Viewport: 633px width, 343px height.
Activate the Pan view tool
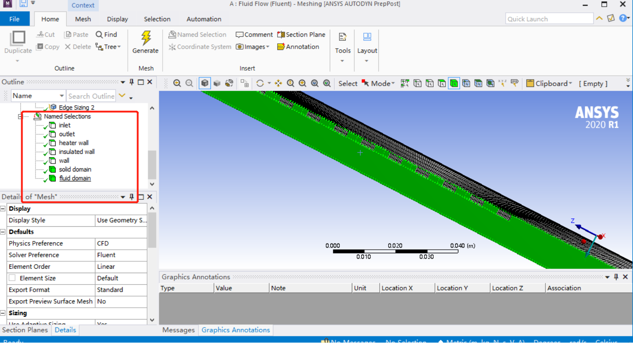[278, 83]
